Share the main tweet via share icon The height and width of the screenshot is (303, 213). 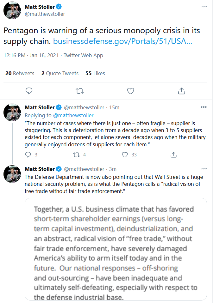[x=181, y=91]
